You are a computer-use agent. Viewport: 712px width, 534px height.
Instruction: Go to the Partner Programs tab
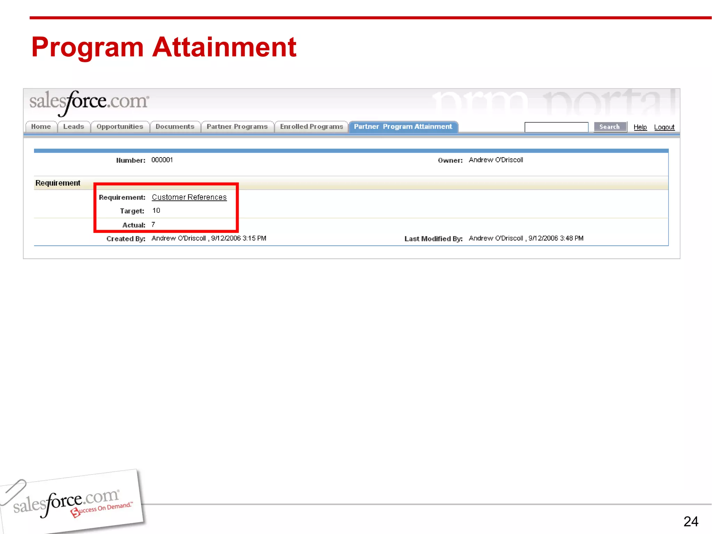pos(237,127)
